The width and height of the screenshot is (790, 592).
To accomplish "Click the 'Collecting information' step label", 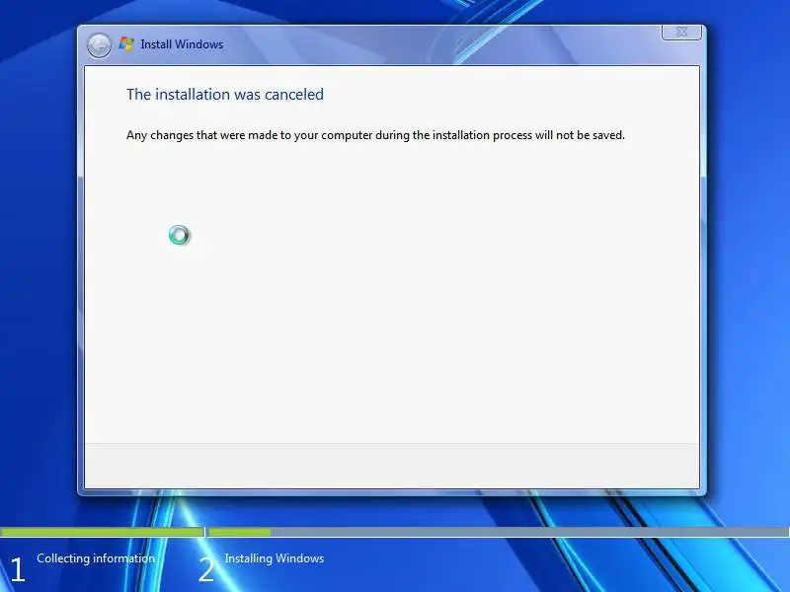I will pos(96,558).
